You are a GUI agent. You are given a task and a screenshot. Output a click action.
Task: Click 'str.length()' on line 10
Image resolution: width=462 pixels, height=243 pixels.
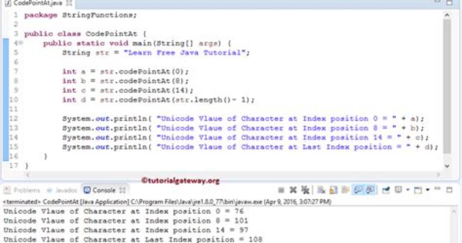click(204, 100)
